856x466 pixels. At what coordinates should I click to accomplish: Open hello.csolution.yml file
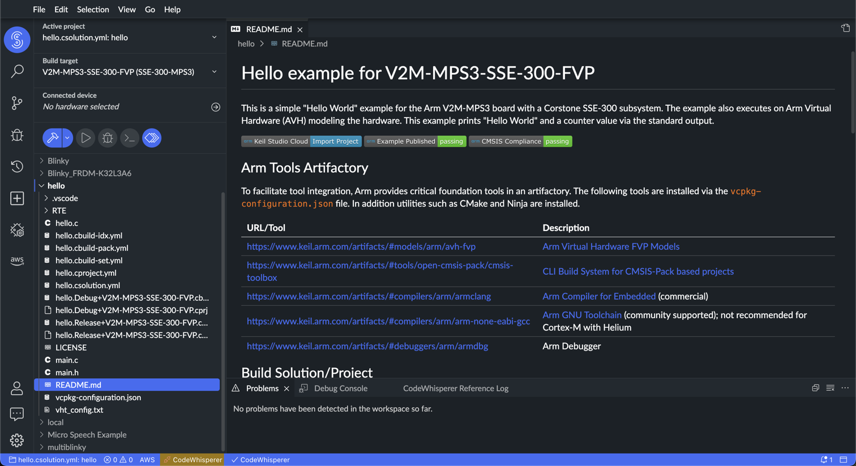pyautogui.click(x=88, y=285)
